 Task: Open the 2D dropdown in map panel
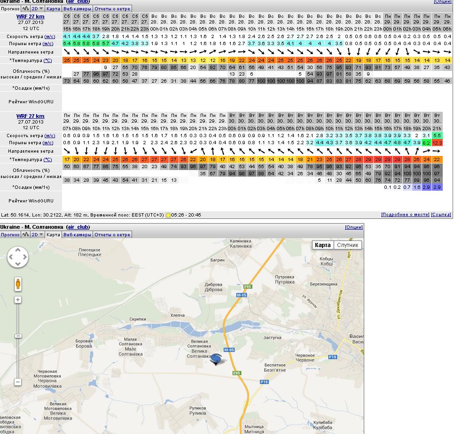38,234
